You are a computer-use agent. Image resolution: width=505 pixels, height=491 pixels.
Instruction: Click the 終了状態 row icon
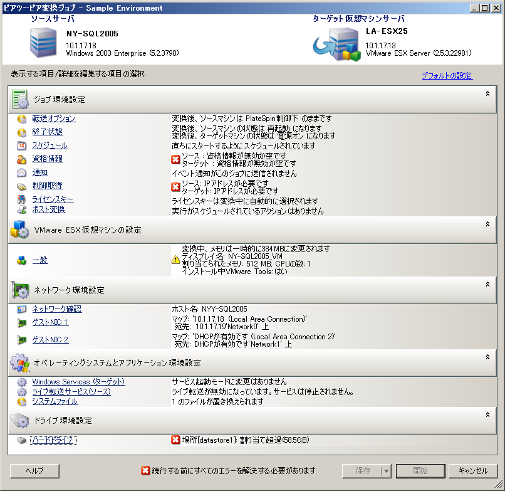(x=21, y=132)
